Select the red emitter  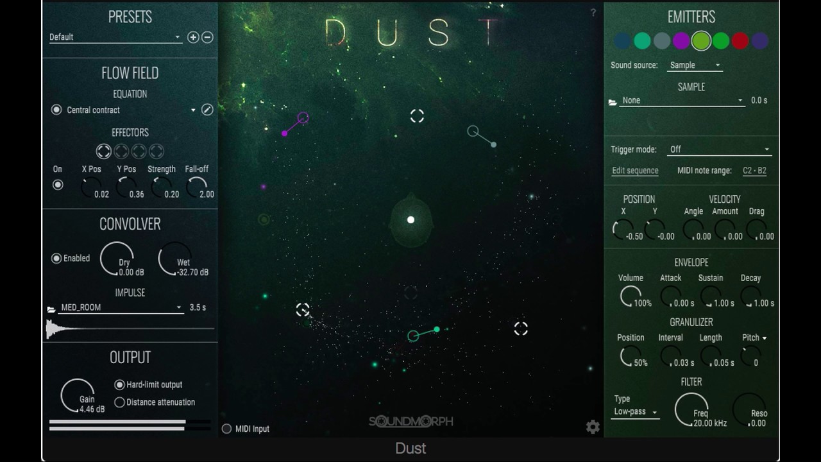[x=740, y=41]
